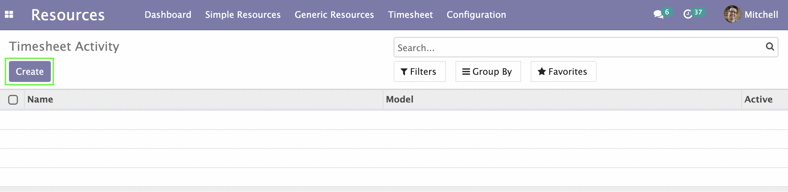Open the conversations chat bubble icon
The image size is (788, 192).
[658, 14]
